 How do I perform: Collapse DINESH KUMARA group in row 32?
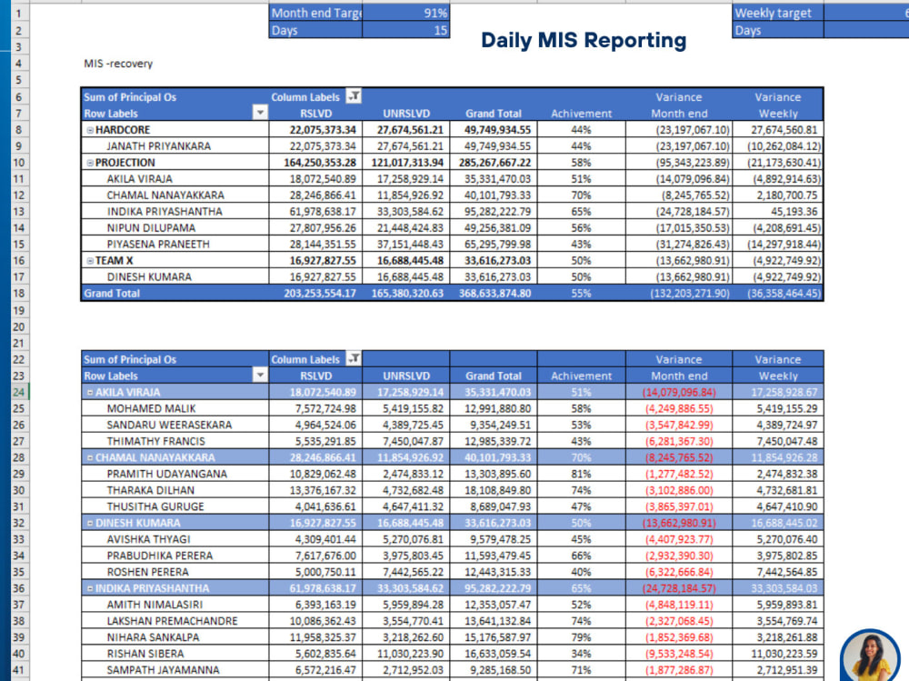90,523
